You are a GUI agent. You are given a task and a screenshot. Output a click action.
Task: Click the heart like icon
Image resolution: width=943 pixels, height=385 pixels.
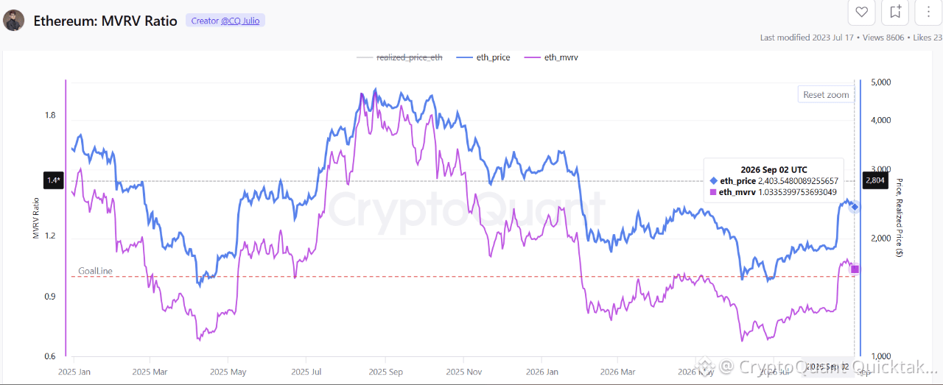(x=861, y=12)
